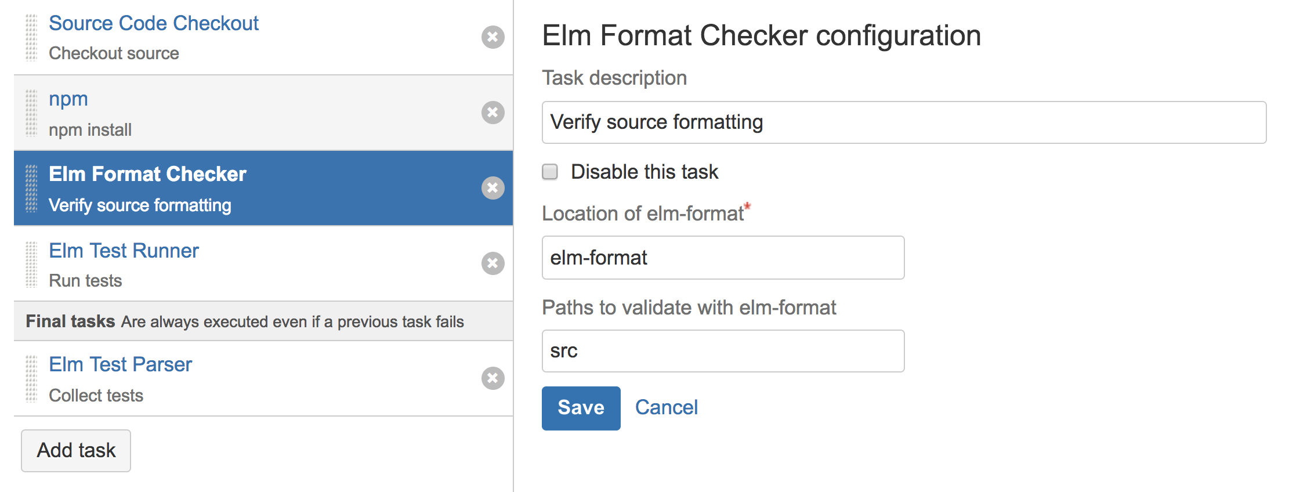Click the Add task button

point(76,451)
